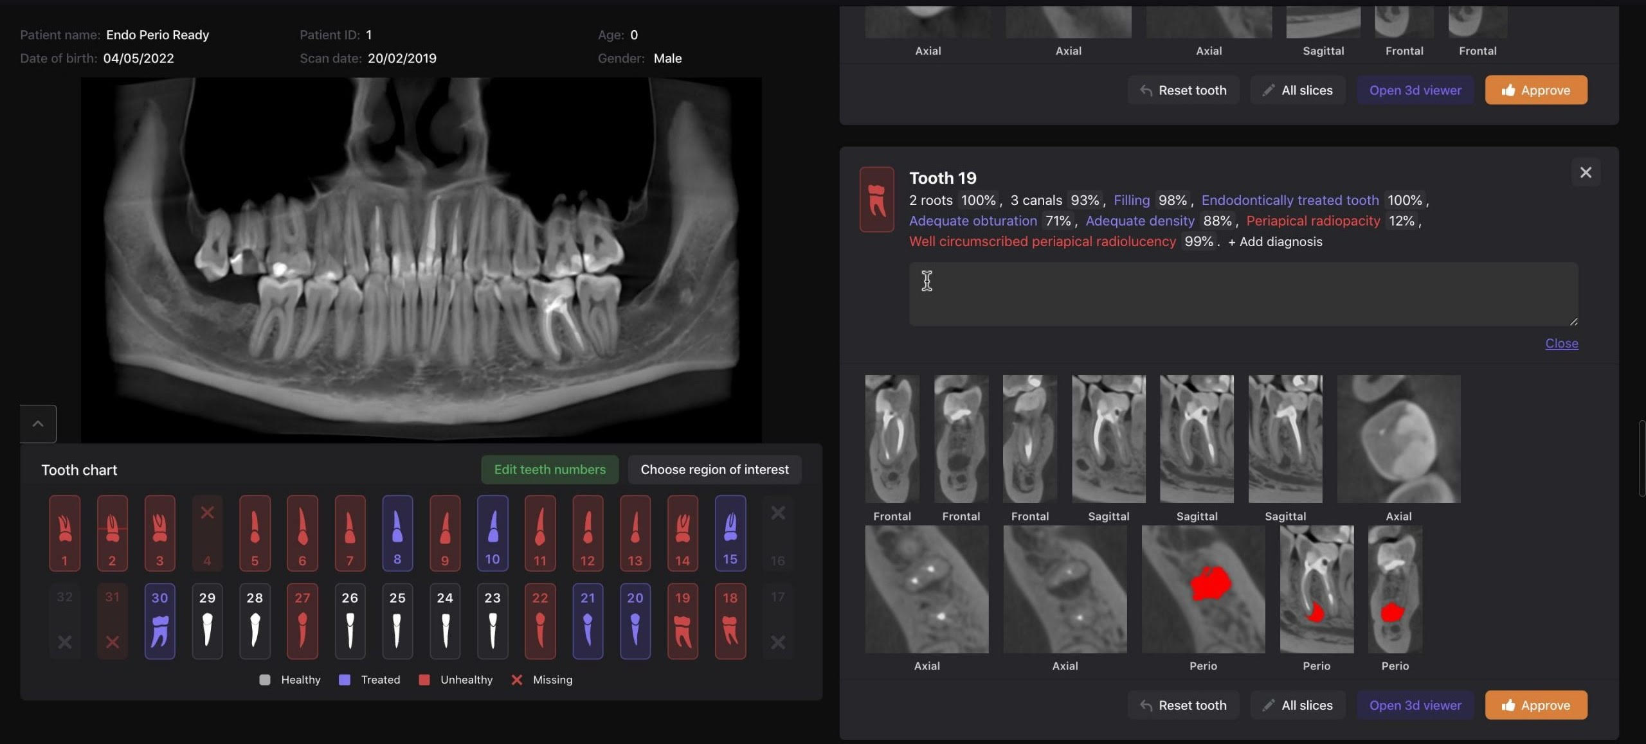The height and width of the screenshot is (744, 1646).
Task: Toggle Periapical radiopacity 12% diagnosis
Action: [x=1313, y=221]
